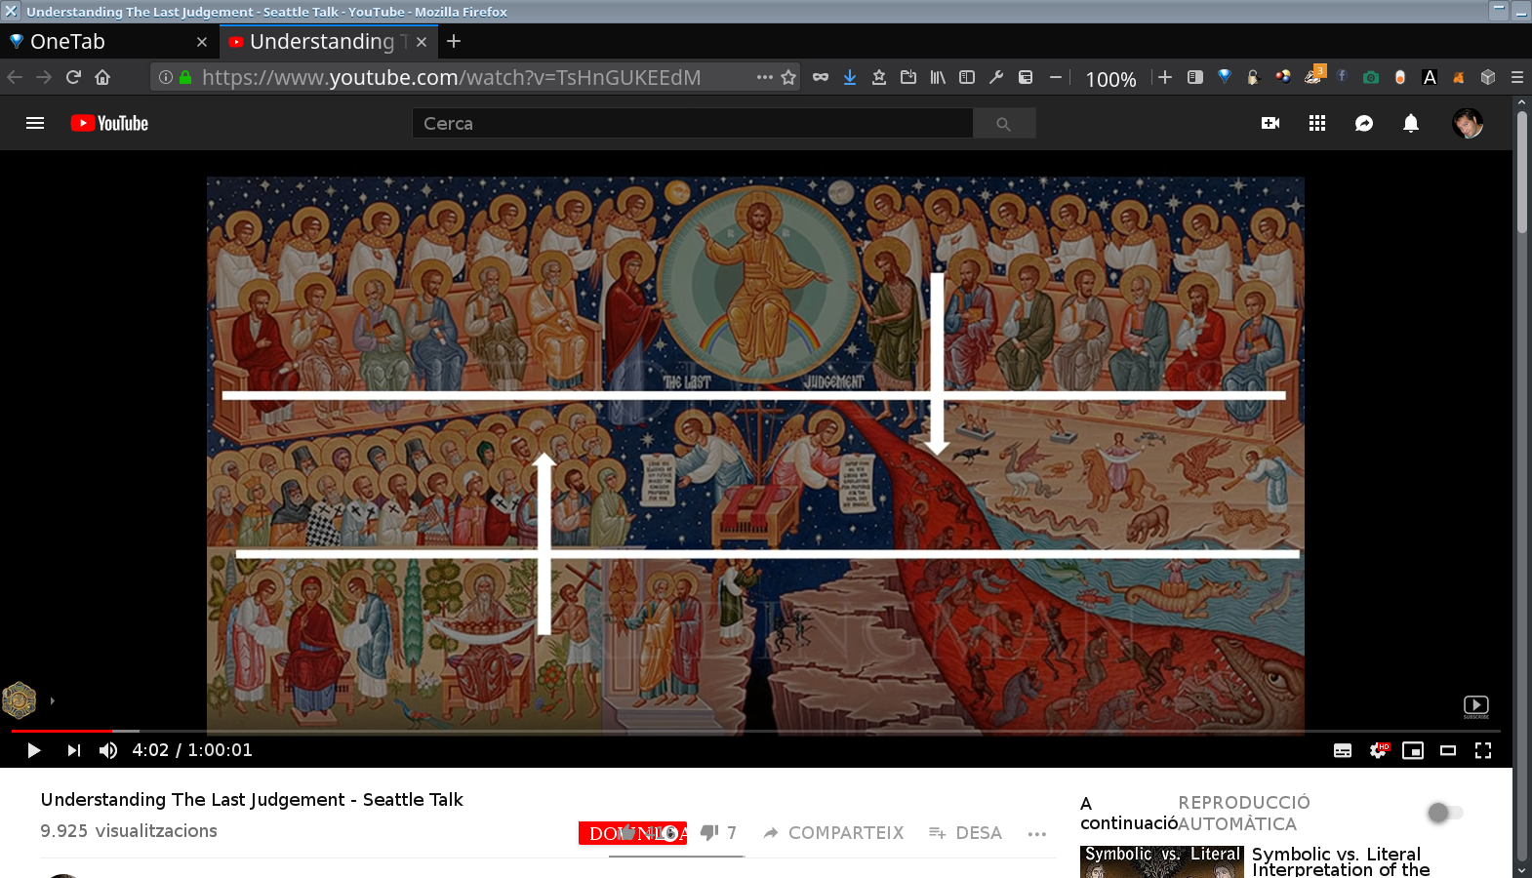This screenshot has height=878, width=1532.
Task: Play the video
Action: click(x=33, y=750)
